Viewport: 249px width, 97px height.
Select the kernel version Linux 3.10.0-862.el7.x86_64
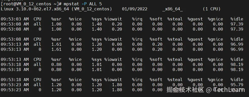point(35,9)
